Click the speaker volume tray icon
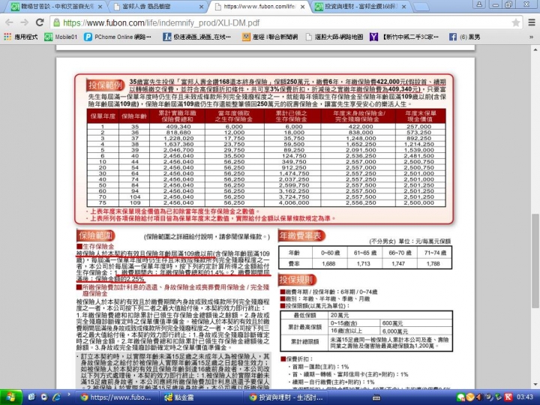 point(479,397)
